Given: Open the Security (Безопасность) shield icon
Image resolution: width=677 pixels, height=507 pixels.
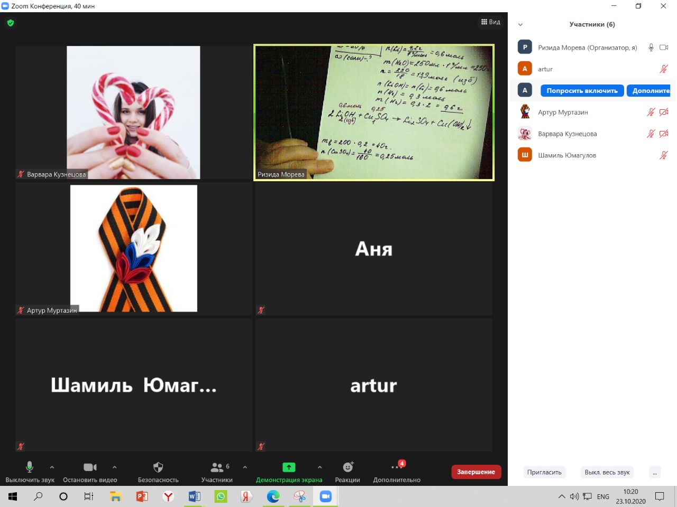Looking at the screenshot, I should click(158, 467).
